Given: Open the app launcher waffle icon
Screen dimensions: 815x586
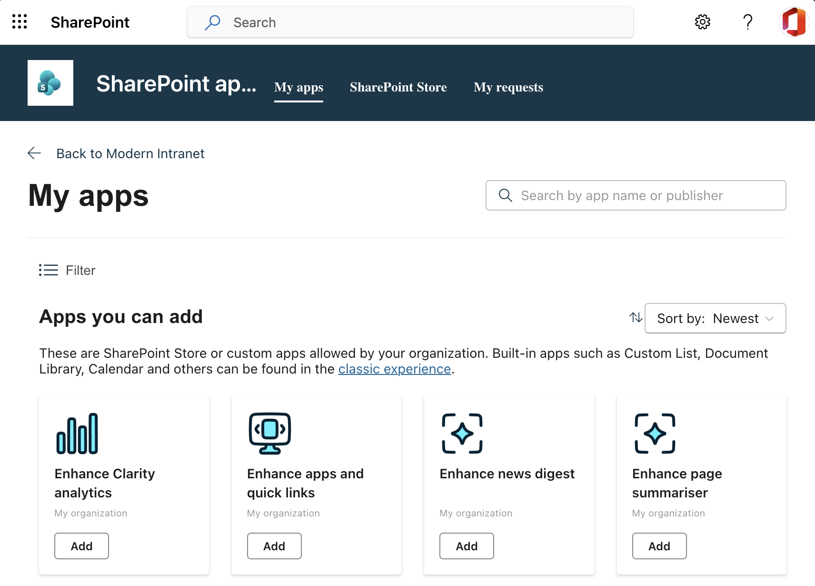Looking at the screenshot, I should [x=19, y=22].
